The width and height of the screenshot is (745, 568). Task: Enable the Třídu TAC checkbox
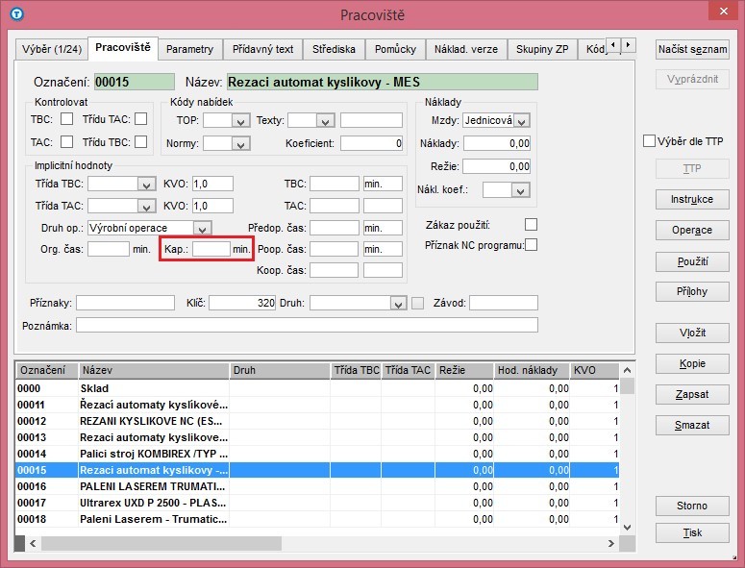(141, 119)
